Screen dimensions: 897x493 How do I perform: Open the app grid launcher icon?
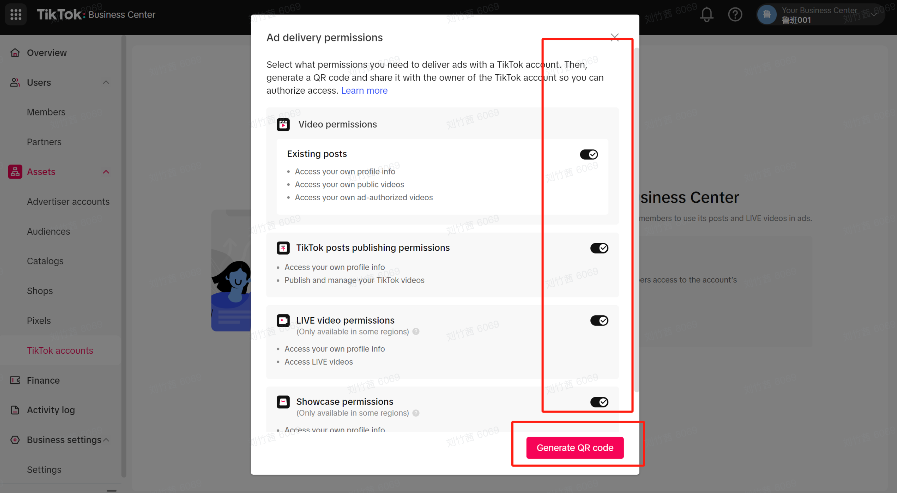point(16,14)
